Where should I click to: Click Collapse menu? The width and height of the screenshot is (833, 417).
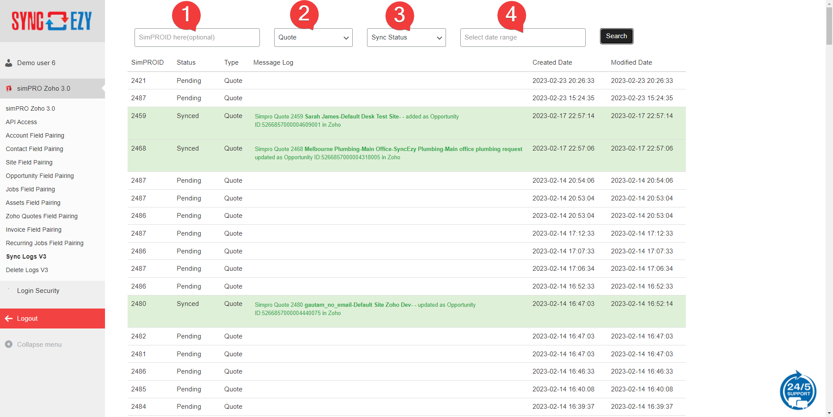(39, 345)
